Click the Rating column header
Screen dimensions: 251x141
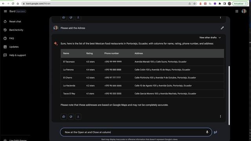(x=89, y=53)
